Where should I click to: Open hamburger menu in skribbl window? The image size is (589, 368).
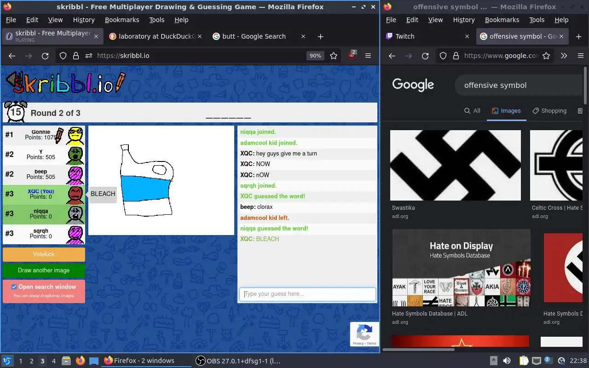tap(368, 56)
